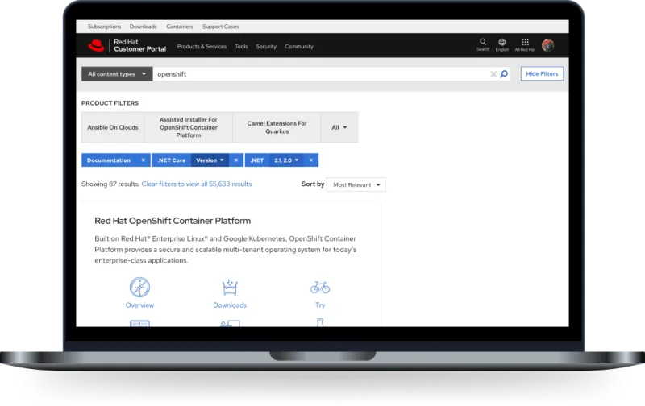
Task: Open the Community menu
Action: pos(299,47)
